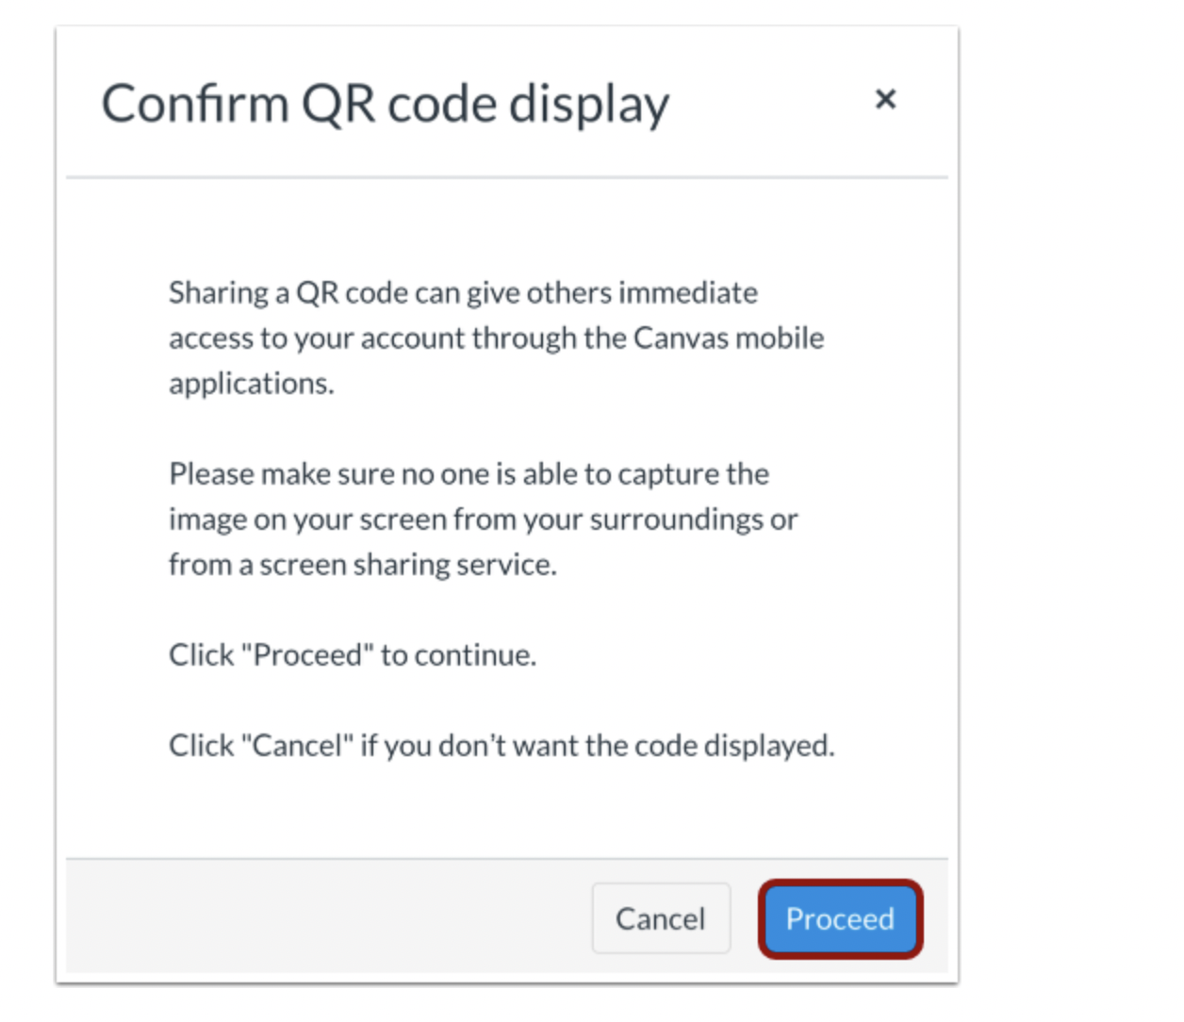Click the Proceed button
Viewport: 1184px width, 1022px height.
[839, 918]
